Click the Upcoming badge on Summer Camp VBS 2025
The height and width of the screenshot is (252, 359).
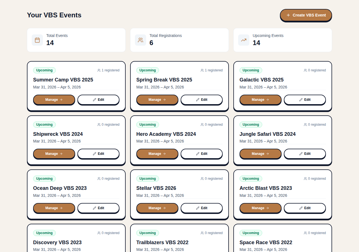44,70
